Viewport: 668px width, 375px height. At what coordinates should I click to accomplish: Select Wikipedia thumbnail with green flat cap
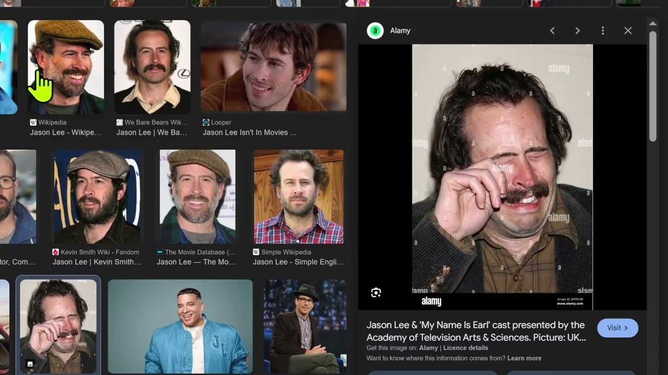pyautogui.click(x=66, y=67)
